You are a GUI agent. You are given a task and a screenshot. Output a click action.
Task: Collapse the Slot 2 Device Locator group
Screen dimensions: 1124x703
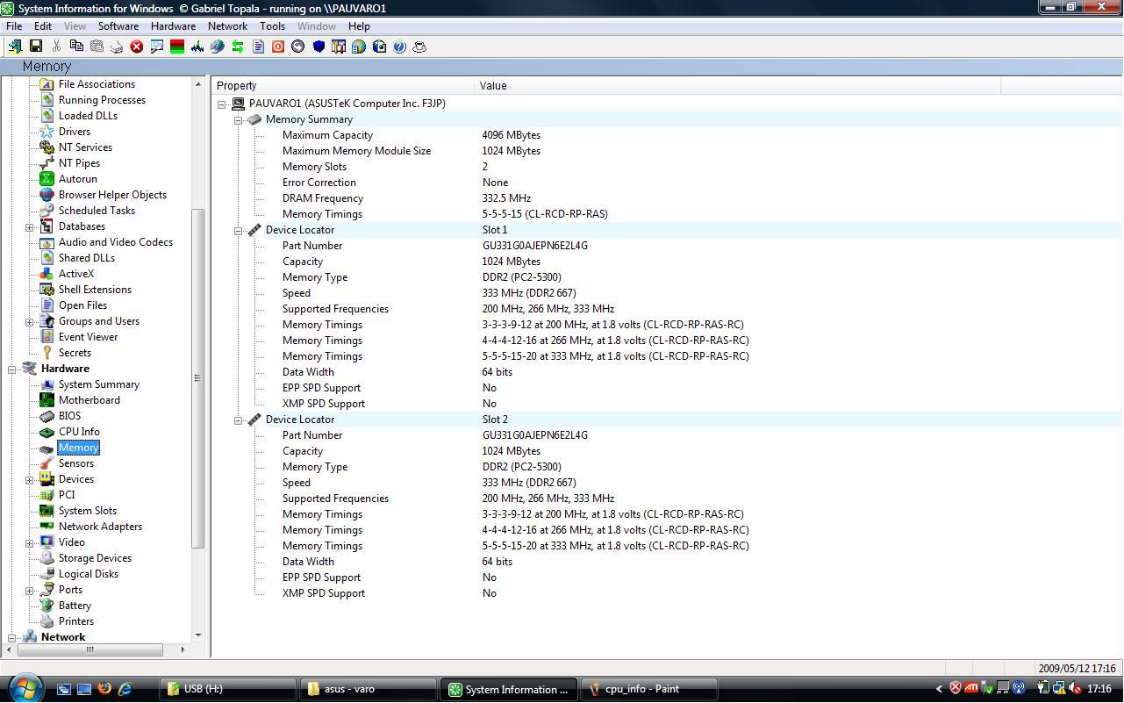[x=238, y=420]
